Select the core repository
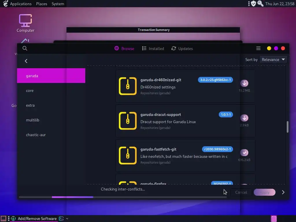The height and width of the screenshot is (222, 296). tap(51, 90)
